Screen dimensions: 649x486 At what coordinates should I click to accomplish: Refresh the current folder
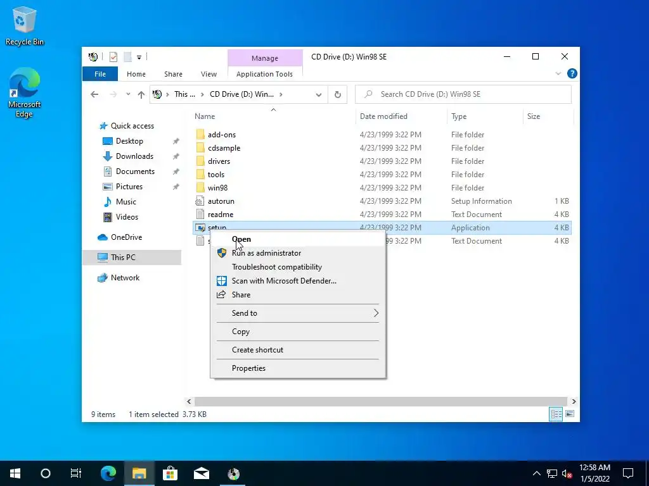tap(338, 95)
